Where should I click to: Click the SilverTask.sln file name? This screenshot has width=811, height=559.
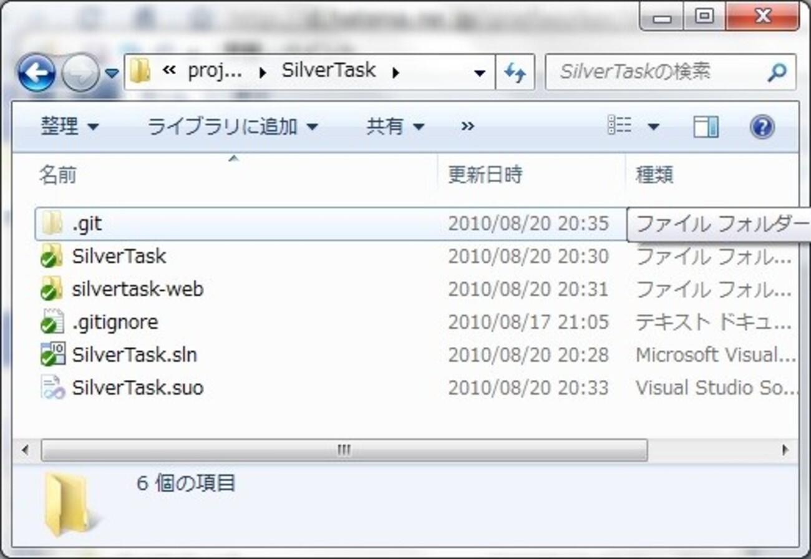pyautogui.click(x=134, y=355)
